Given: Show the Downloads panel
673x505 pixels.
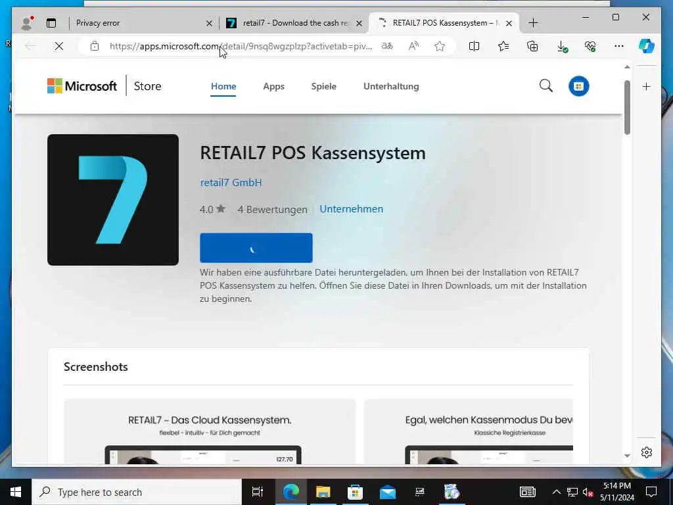Looking at the screenshot, I should 562,47.
